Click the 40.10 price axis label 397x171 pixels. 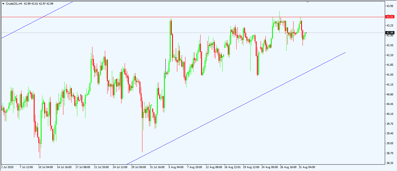pyautogui.click(x=390, y=114)
